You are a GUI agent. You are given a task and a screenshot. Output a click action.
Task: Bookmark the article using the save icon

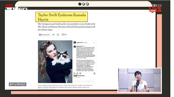tap(58, 35)
